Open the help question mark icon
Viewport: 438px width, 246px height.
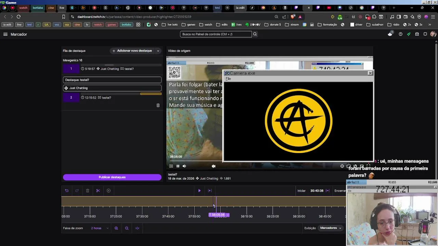(401, 34)
